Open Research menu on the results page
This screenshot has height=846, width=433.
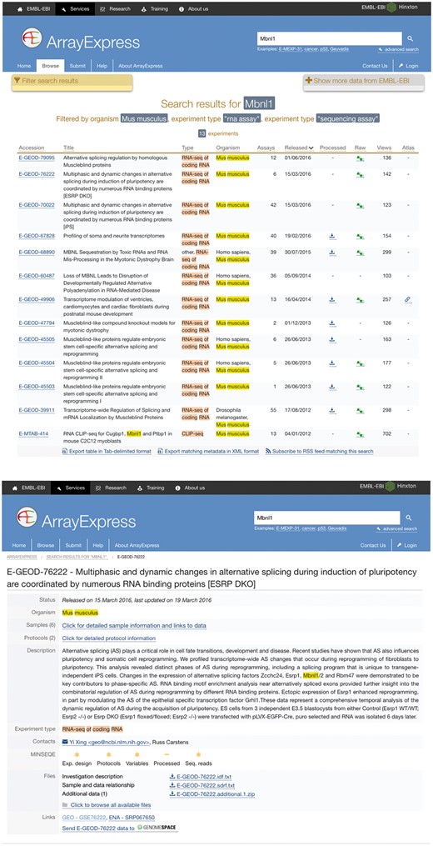[x=116, y=8]
